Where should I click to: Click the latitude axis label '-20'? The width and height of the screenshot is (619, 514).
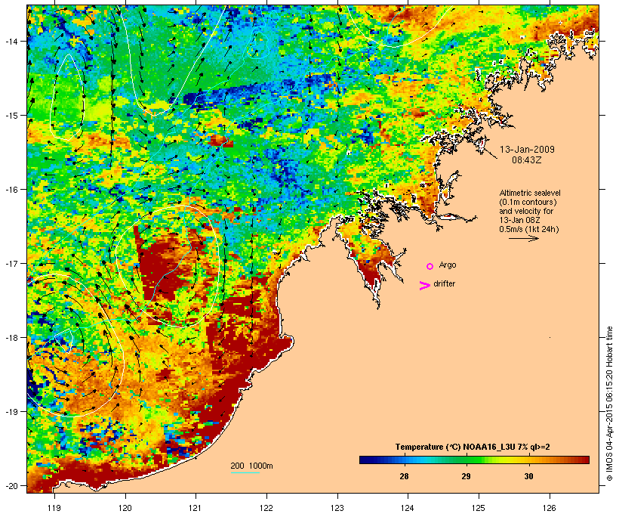[11, 485]
